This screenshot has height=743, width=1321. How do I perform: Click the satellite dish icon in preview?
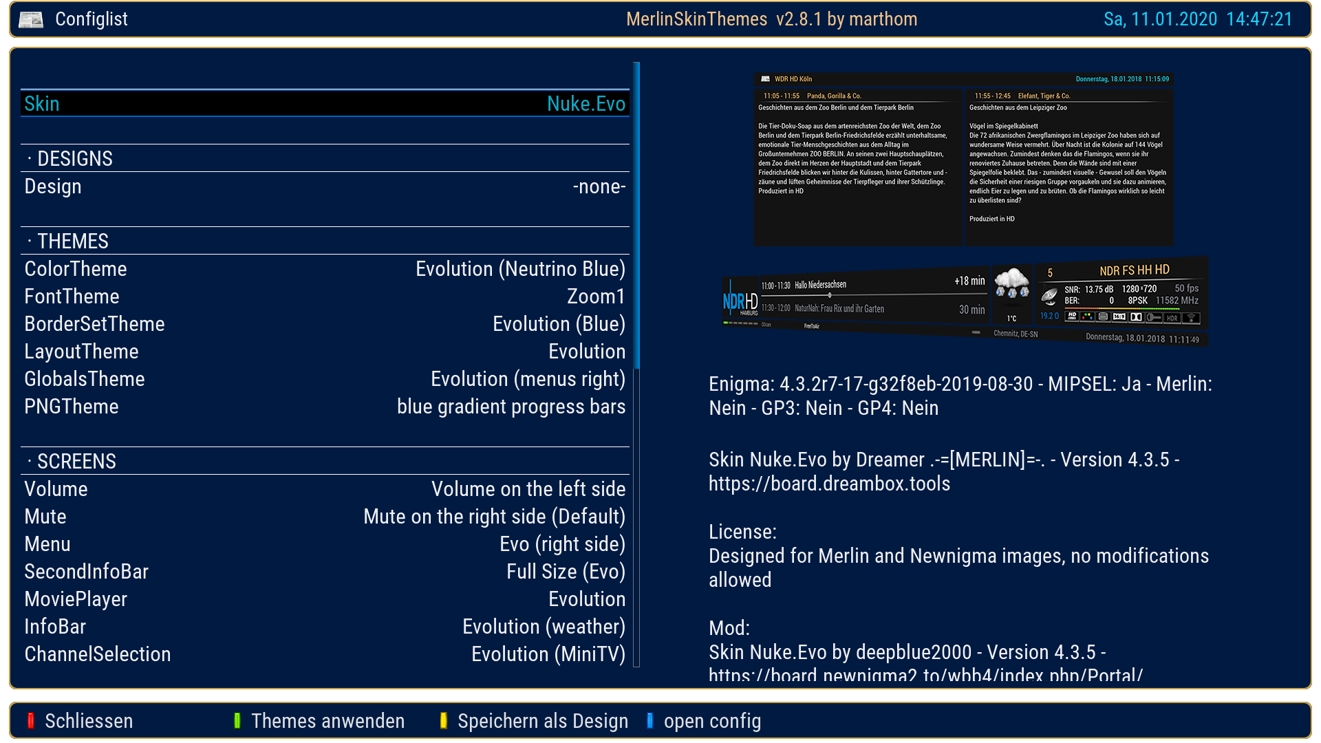[1049, 295]
